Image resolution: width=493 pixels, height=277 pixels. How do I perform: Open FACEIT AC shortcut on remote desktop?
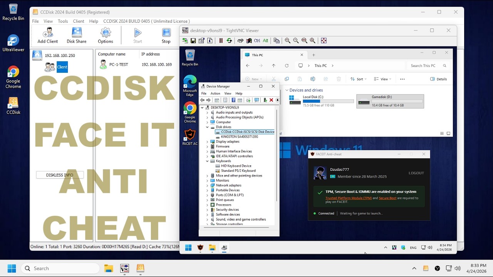pyautogui.click(x=190, y=137)
